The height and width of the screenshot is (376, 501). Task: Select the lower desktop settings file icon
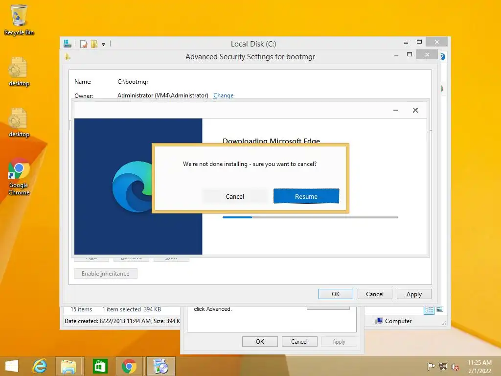(19, 123)
